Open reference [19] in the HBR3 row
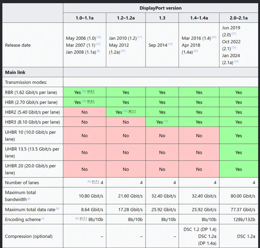260x248 pixels. click(x=166, y=121)
